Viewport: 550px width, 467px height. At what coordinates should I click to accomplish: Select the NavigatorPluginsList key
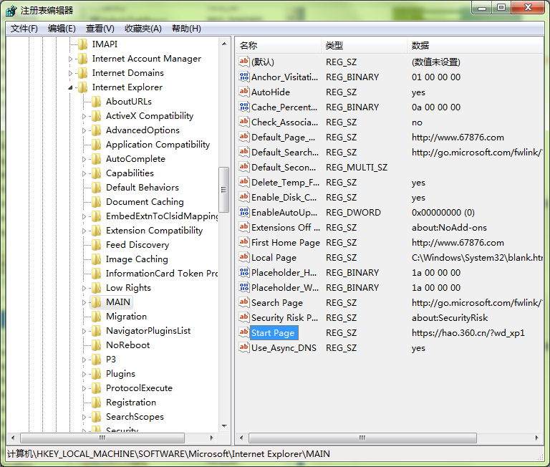pos(148,330)
